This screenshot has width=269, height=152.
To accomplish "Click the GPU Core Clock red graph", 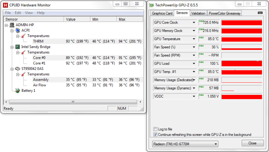I will point(242,23).
